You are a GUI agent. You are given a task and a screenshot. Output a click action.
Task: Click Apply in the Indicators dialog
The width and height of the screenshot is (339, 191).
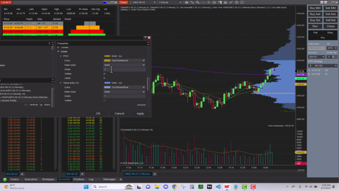tap(140, 114)
